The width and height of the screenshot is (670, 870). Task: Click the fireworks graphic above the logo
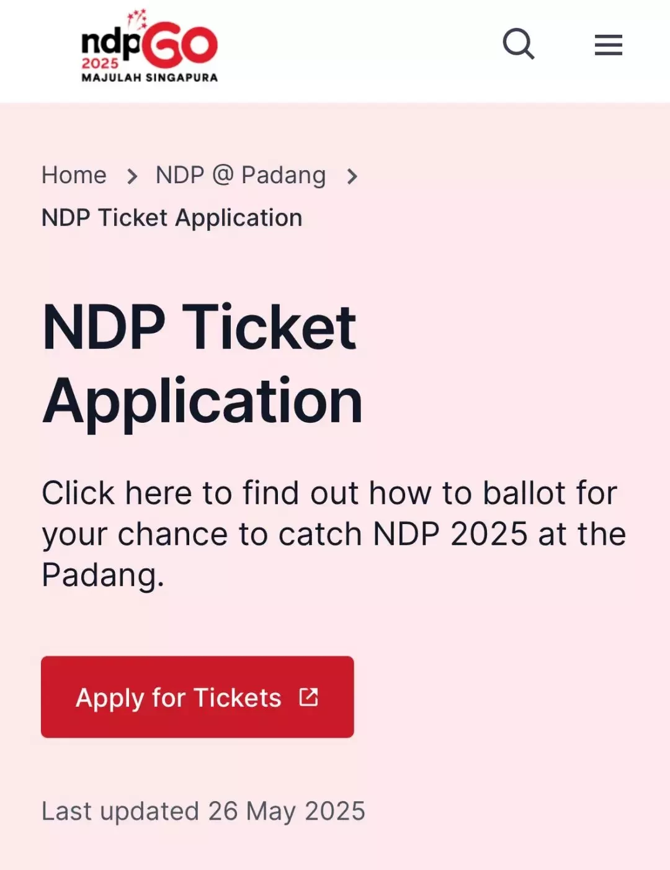click(x=137, y=19)
